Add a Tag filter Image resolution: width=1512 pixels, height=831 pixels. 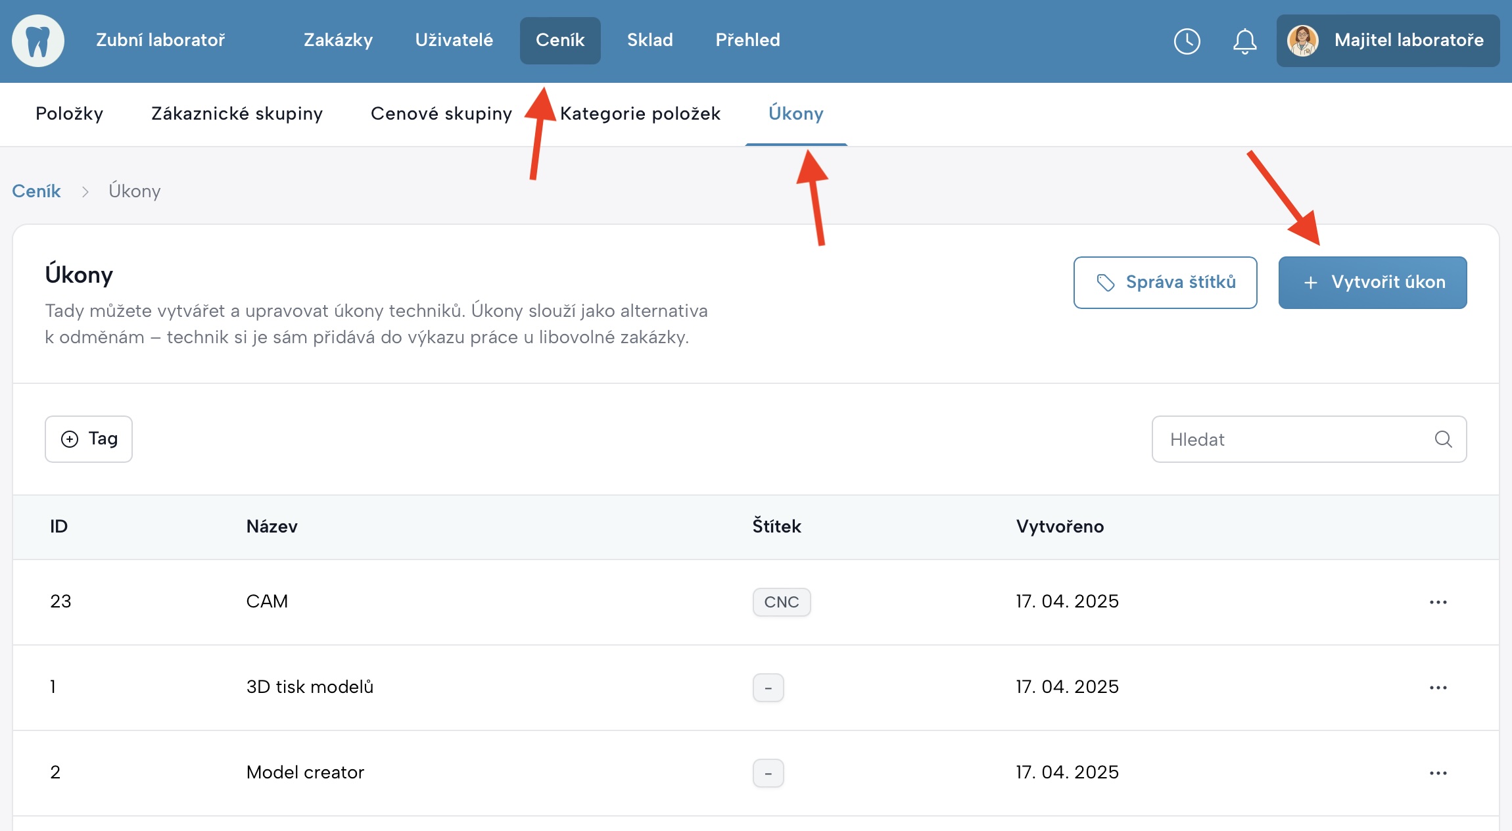[89, 439]
